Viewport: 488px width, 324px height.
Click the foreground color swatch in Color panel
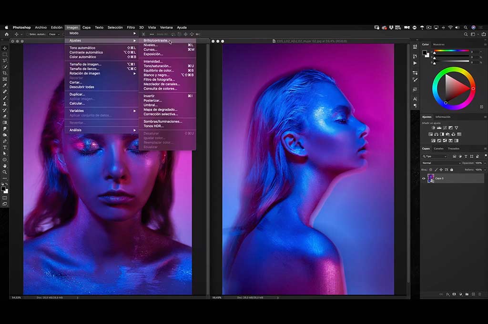click(424, 52)
